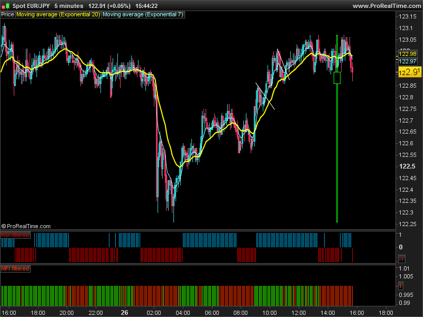Click the 10:00 time axis label
The width and height of the screenshot is (423, 317).
[x=270, y=313]
